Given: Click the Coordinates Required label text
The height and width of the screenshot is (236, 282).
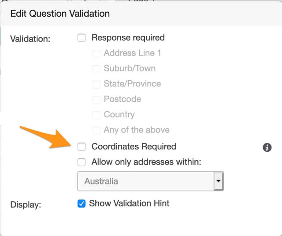Looking at the screenshot, I should coord(134,146).
